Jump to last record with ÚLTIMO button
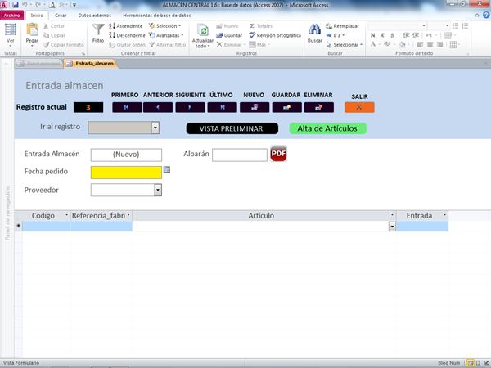491x368 pixels. [x=222, y=107]
